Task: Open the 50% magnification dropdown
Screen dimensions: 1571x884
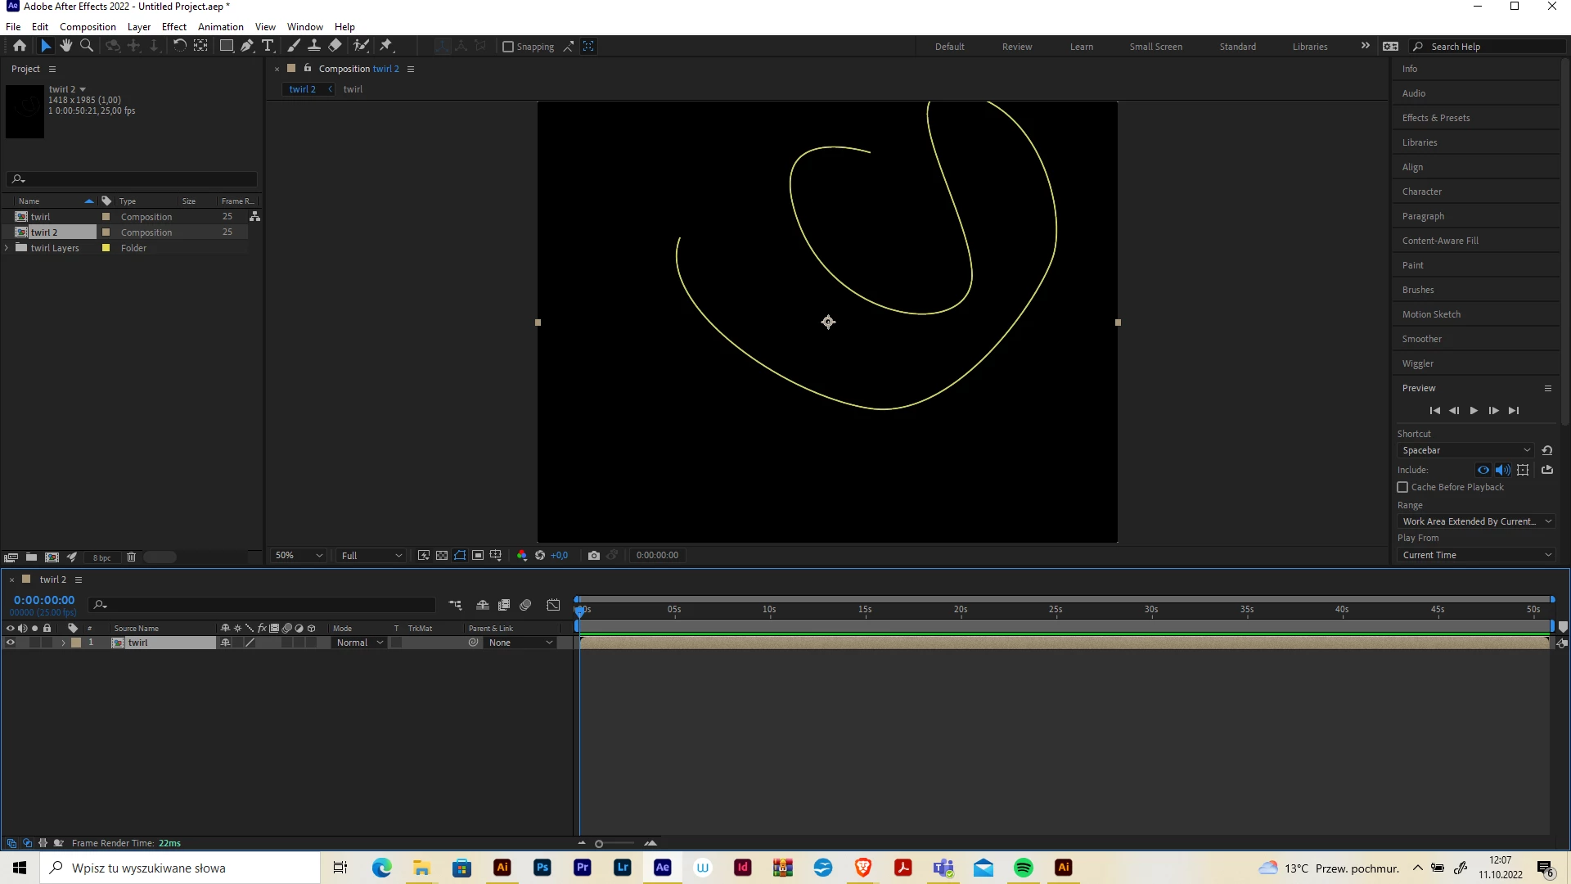Action: point(299,556)
